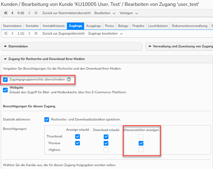This screenshot has height=169, width=213.
Task: Enable Highres Download erlaubt checkbox
Action: pyautogui.click(x=106, y=150)
